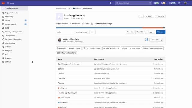Expand collapsed breadcrumb ellipsis
Image resolution: width=192 pixels, height=108 pixels.
69,9
